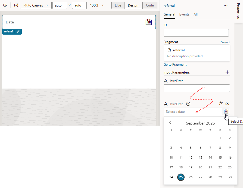This screenshot has height=188, width=243.
Task: Click the (x) variable picker icon
Action: coord(227,103)
